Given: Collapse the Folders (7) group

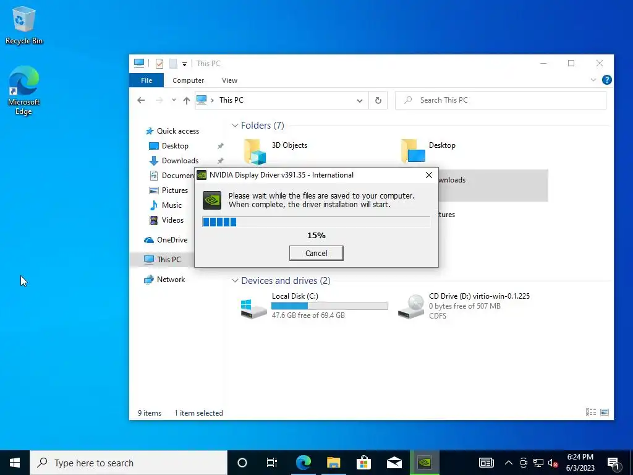Looking at the screenshot, I should pyautogui.click(x=235, y=126).
